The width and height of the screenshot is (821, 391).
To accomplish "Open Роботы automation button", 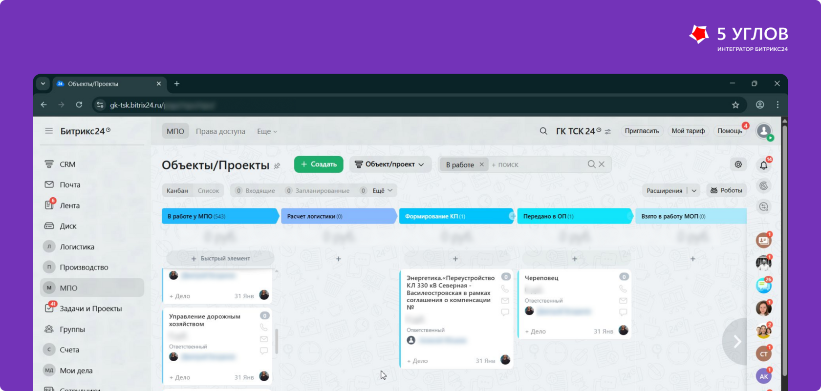I will tap(726, 191).
